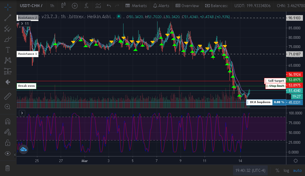Select the ruler measure tool
305x176 pixels.
8,96
